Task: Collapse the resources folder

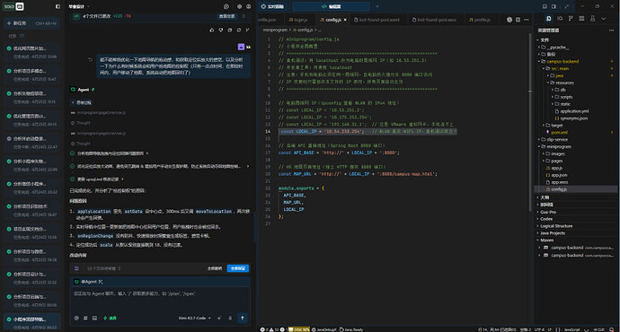Action: tap(564, 83)
